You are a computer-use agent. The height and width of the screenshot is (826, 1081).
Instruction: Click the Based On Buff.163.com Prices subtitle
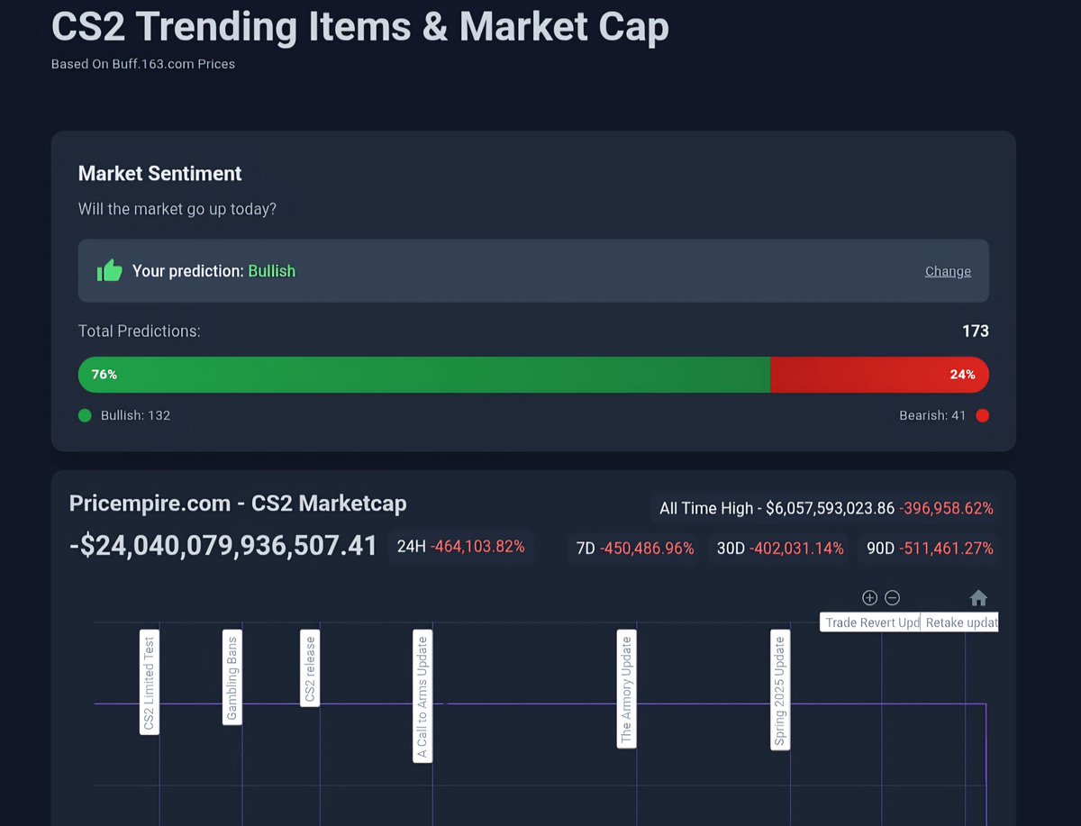pyautogui.click(x=143, y=64)
